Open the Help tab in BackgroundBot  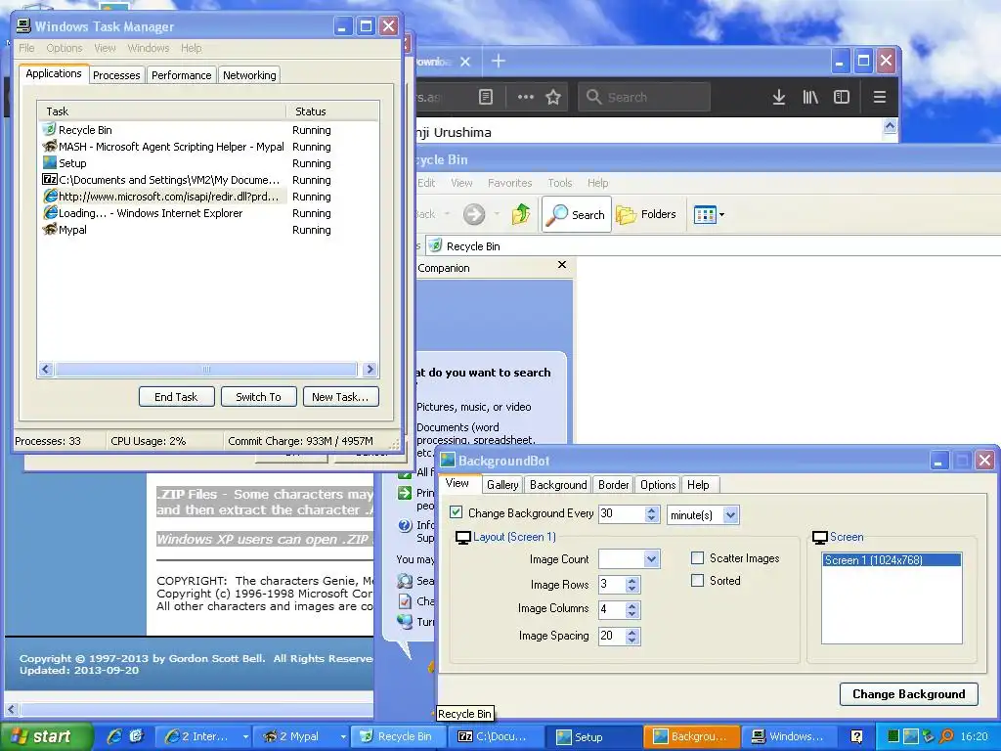(698, 485)
